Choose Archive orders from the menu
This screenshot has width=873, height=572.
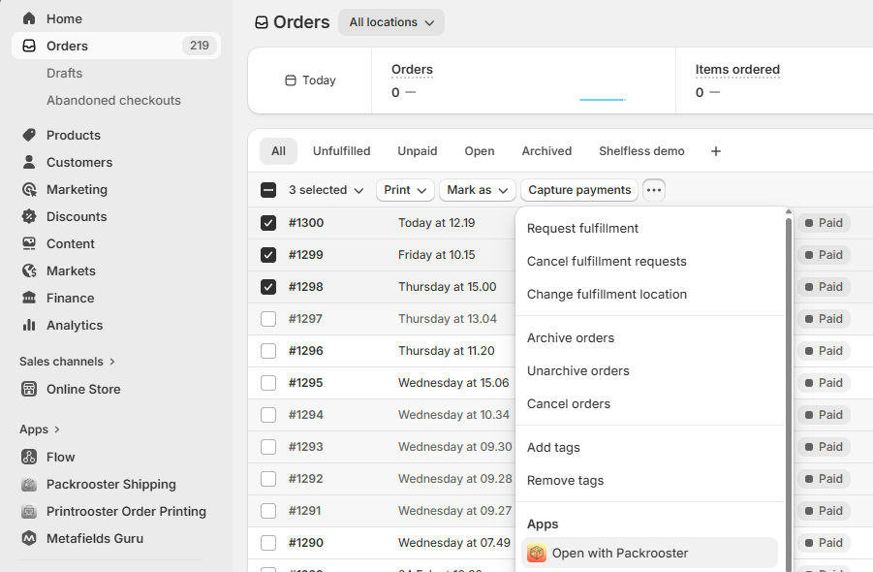click(571, 337)
